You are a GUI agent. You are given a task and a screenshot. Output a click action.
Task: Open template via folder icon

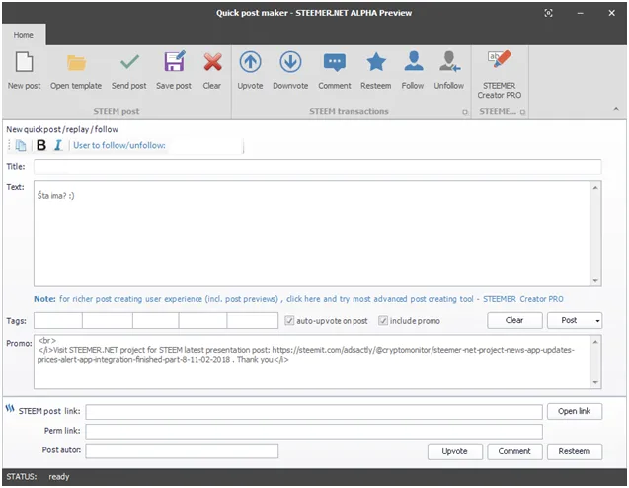point(76,70)
